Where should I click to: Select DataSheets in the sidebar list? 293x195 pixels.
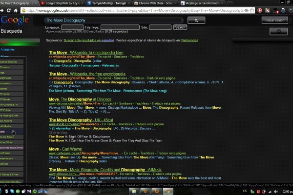click(x=12, y=78)
